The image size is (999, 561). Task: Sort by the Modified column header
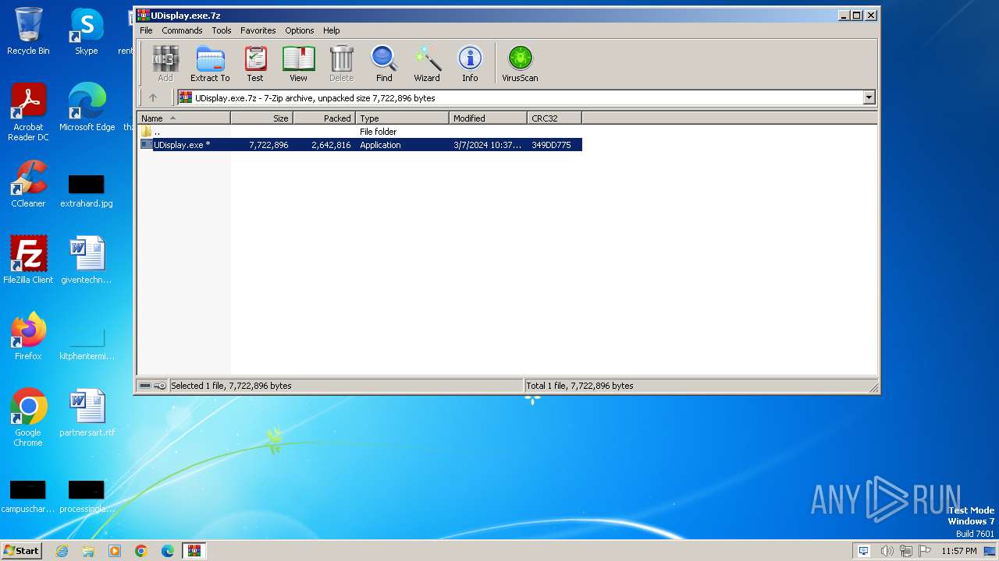(489, 118)
